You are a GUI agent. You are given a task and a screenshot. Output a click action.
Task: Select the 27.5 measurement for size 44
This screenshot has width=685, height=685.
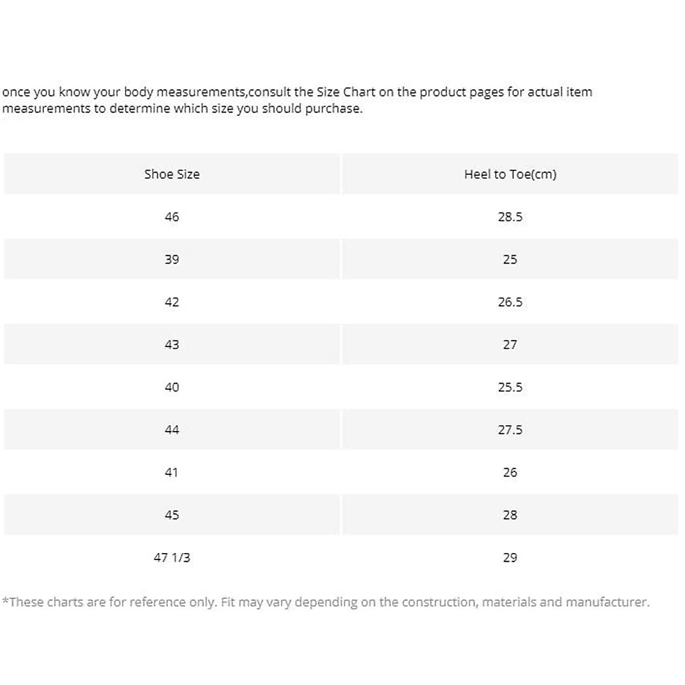coord(510,430)
